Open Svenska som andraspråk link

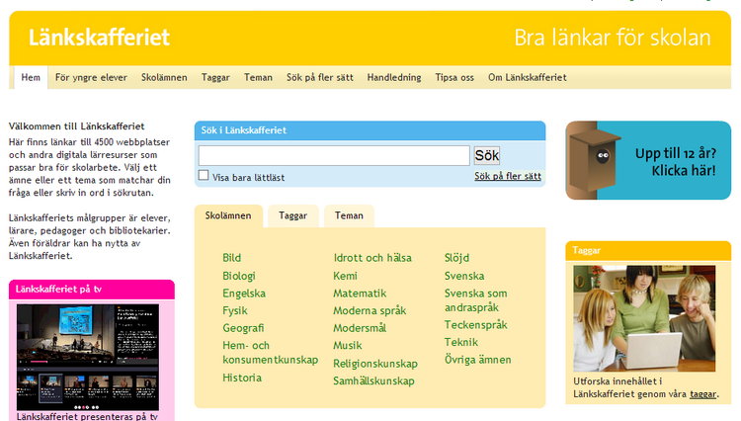(475, 300)
